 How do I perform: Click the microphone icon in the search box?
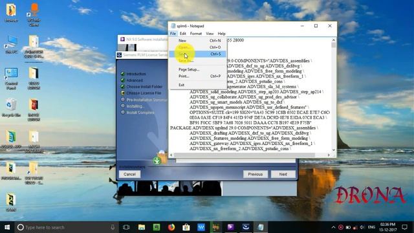[113, 227]
